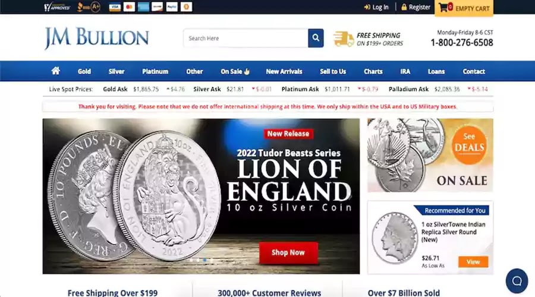Click the red Shop Now button

click(288, 252)
